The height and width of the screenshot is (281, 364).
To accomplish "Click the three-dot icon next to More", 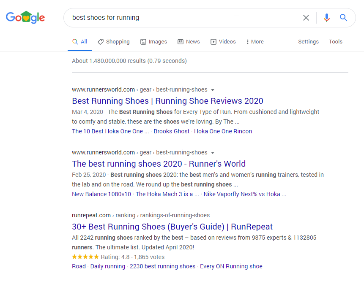I will pyautogui.click(x=248, y=42).
